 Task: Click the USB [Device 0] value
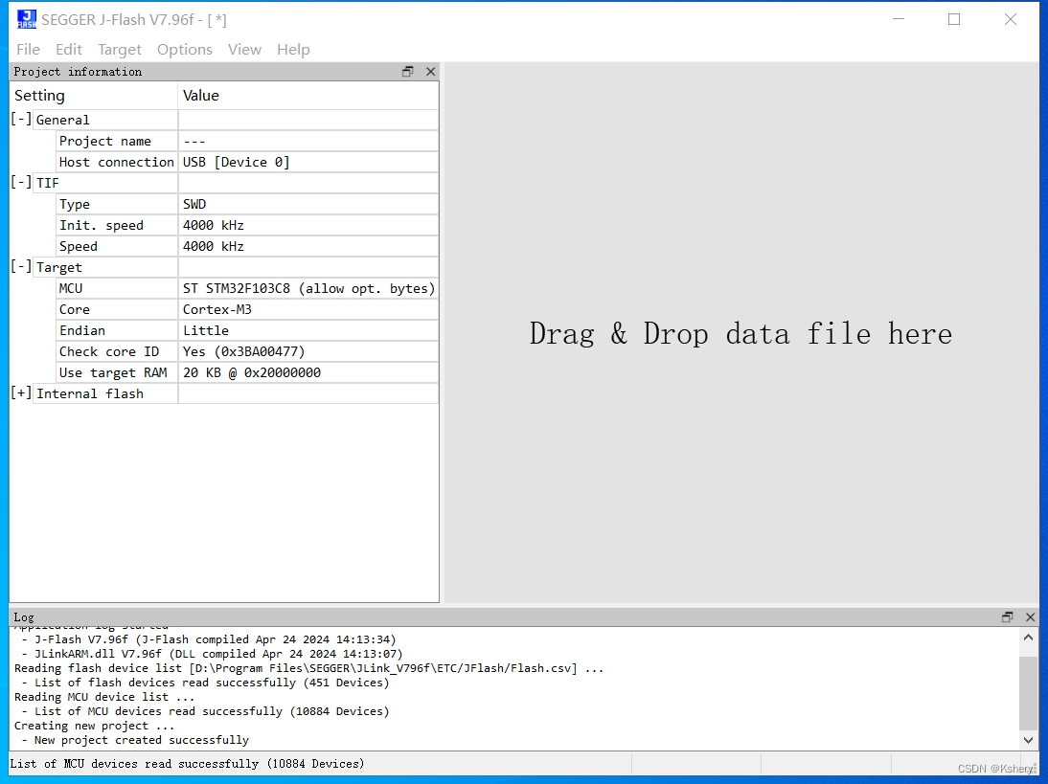(x=236, y=163)
